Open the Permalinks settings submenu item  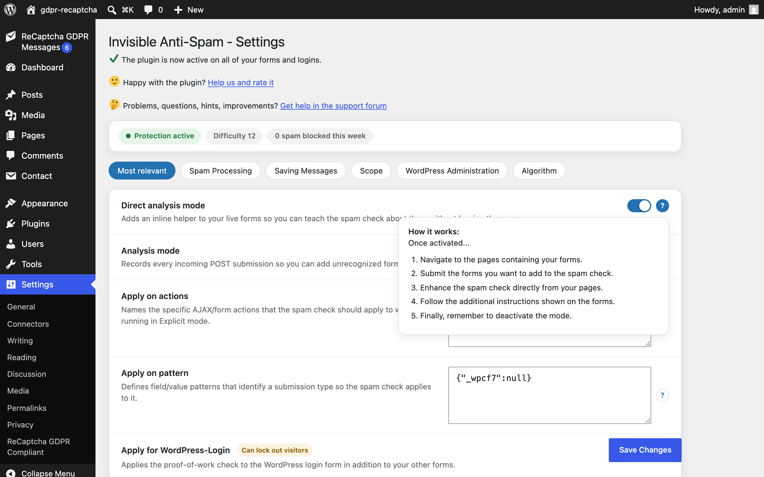(27, 408)
